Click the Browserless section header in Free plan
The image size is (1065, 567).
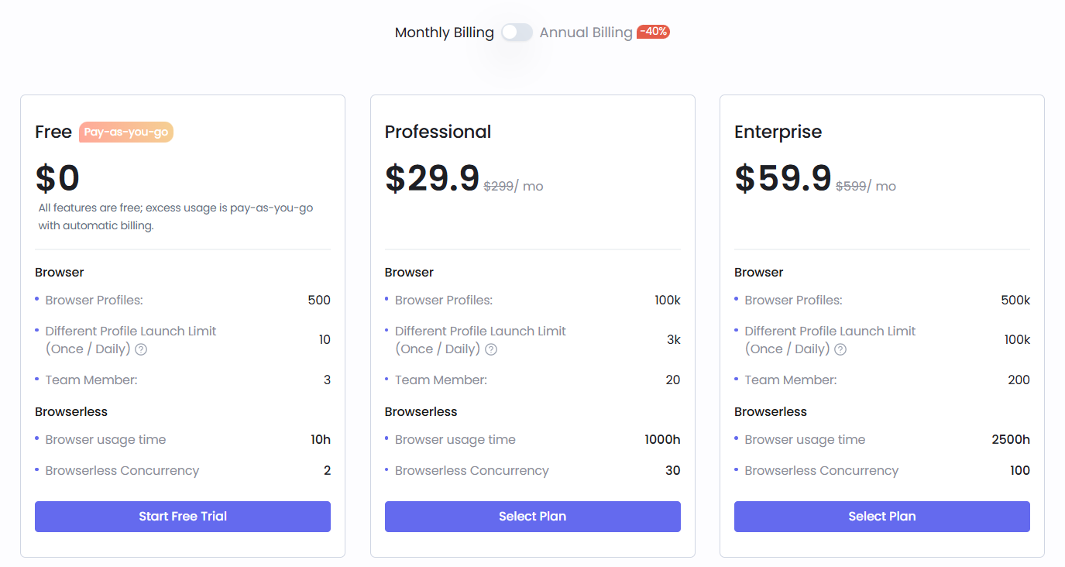[x=70, y=411]
